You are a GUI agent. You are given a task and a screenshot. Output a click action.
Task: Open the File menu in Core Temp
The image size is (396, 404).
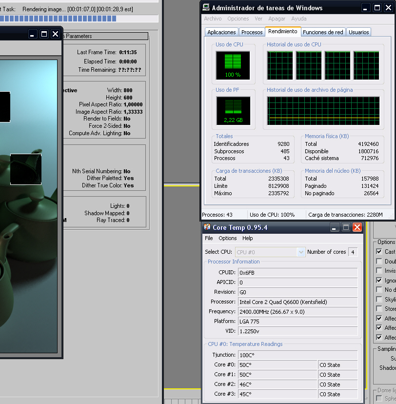pos(209,238)
